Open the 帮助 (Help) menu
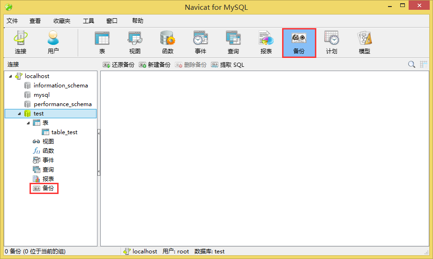This screenshot has height=259, width=433. 137,21
